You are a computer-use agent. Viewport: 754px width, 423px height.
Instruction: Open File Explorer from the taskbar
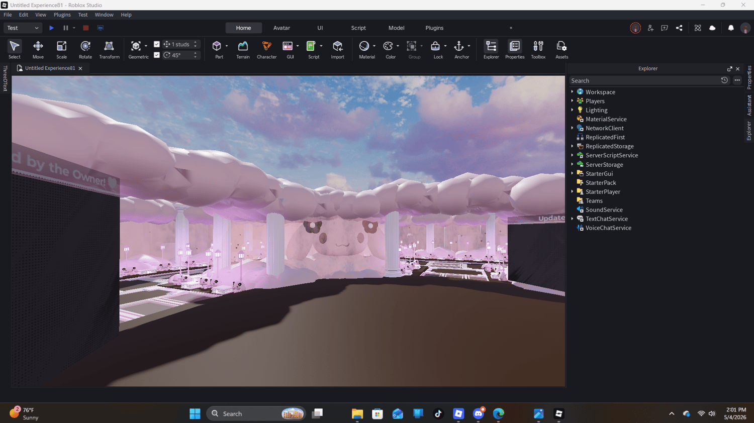pyautogui.click(x=357, y=413)
